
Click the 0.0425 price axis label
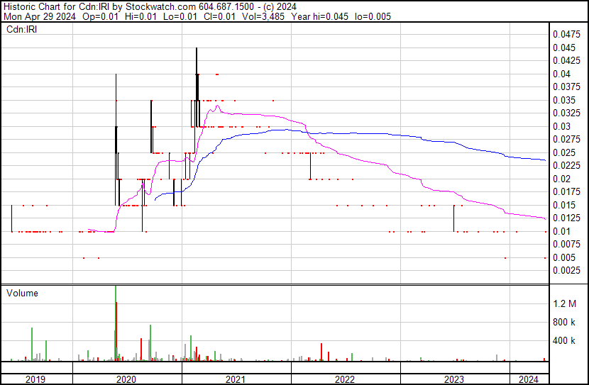pos(566,61)
